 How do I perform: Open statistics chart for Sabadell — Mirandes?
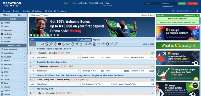(31, 53)
